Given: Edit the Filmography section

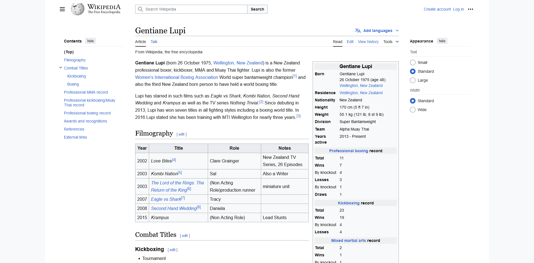Looking at the screenshot, I should click(x=181, y=134).
